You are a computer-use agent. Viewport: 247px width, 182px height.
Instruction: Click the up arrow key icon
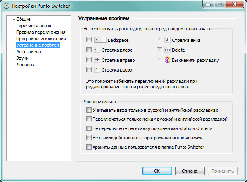[x=97, y=69]
